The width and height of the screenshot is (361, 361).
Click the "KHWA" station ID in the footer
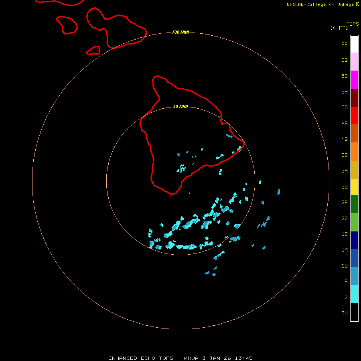click(191, 358)
